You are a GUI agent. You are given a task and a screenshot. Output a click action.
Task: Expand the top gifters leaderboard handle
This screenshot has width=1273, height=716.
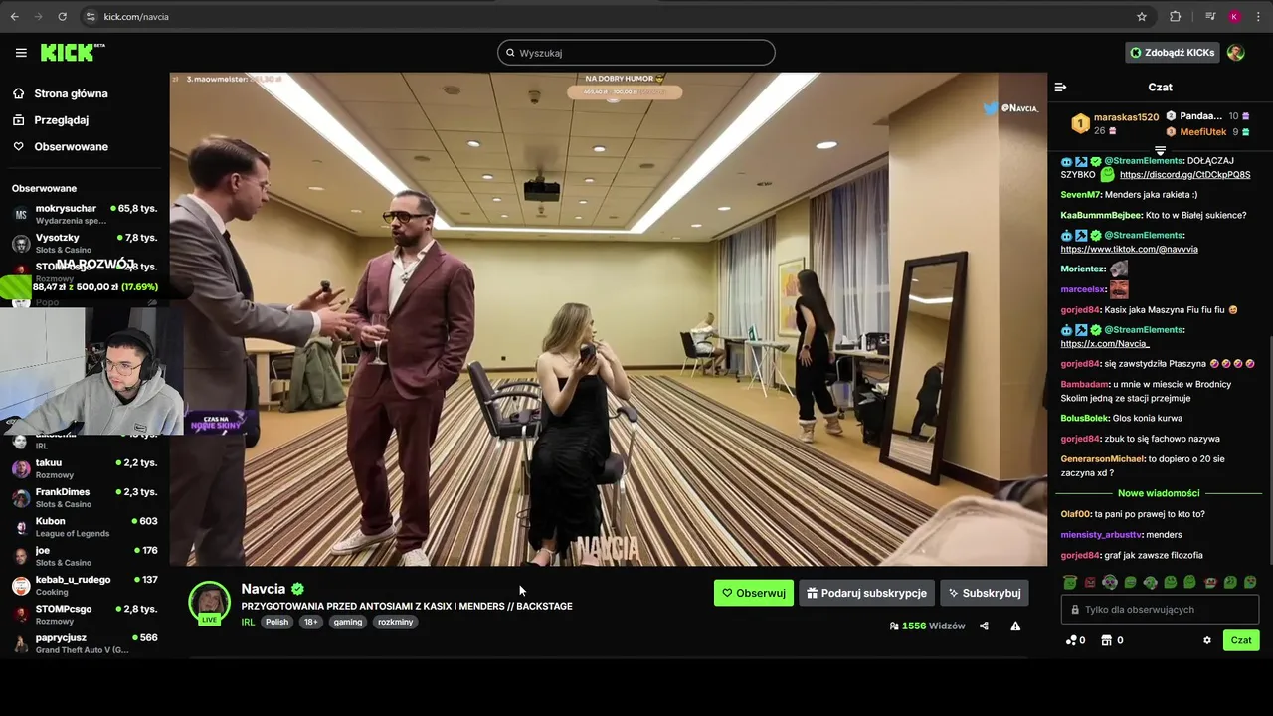pos(1160,150)
